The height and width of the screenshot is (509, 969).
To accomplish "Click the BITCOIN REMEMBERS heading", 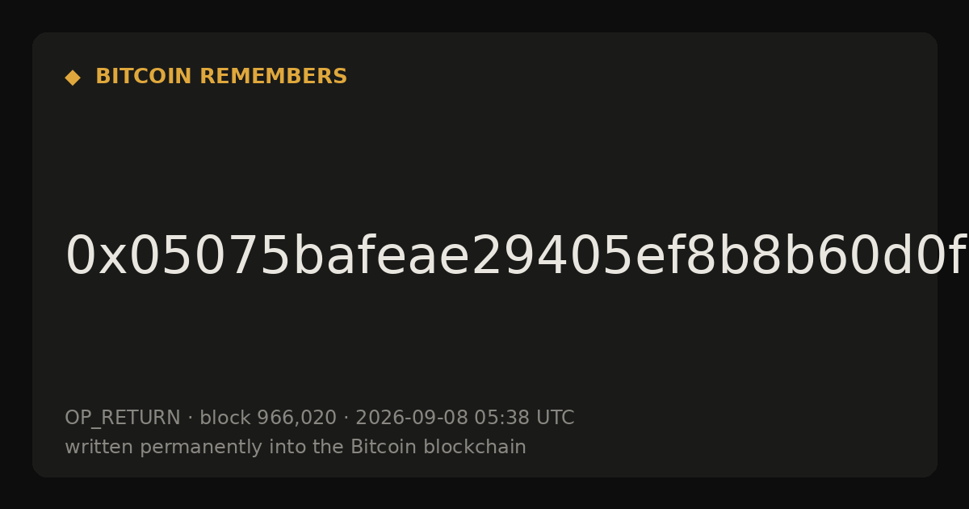I will [221, 77].
